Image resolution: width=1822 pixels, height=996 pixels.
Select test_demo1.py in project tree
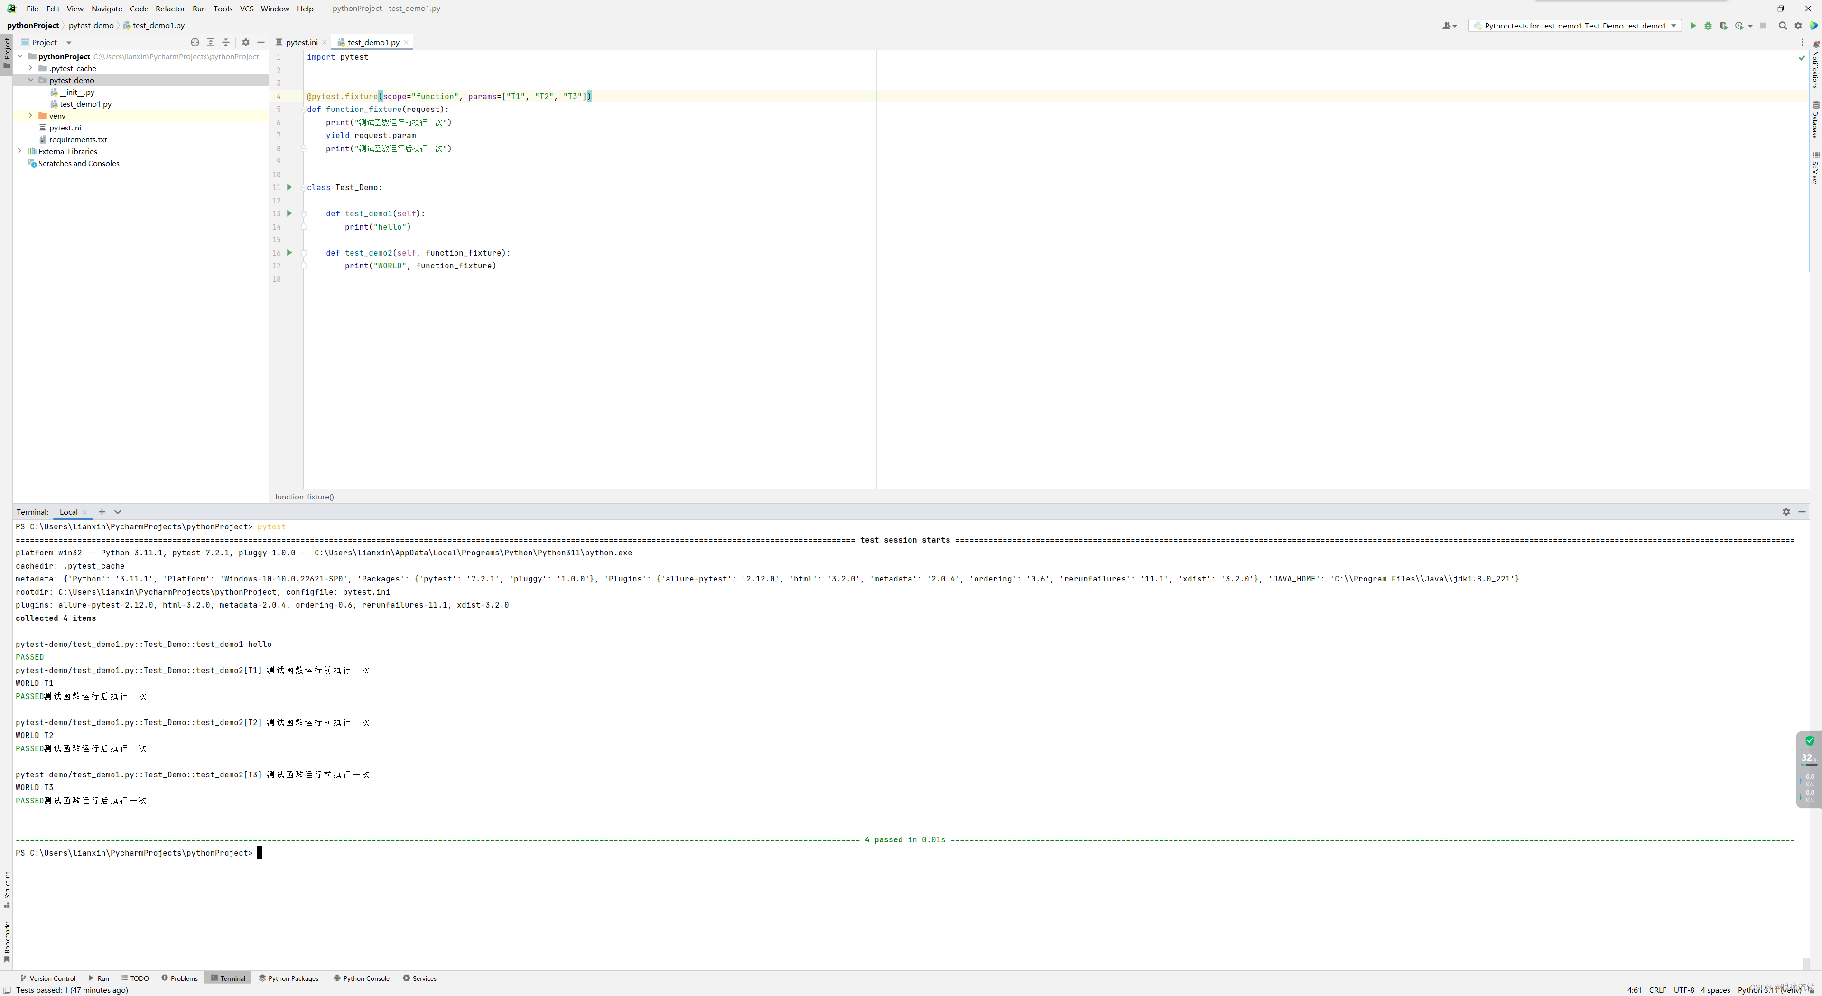coord(81,104)
